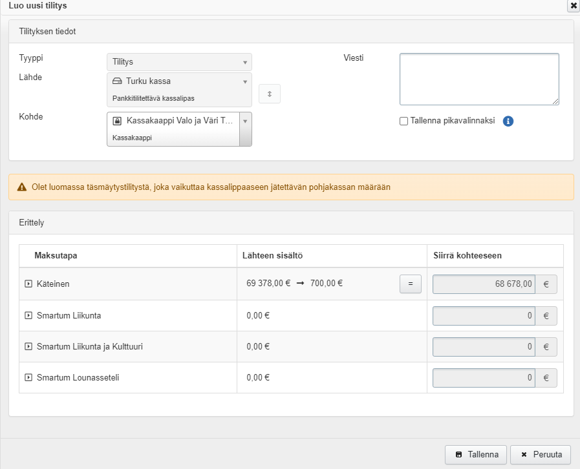
Task: Click the cash register icon in Lähde field
Action: 117,81
